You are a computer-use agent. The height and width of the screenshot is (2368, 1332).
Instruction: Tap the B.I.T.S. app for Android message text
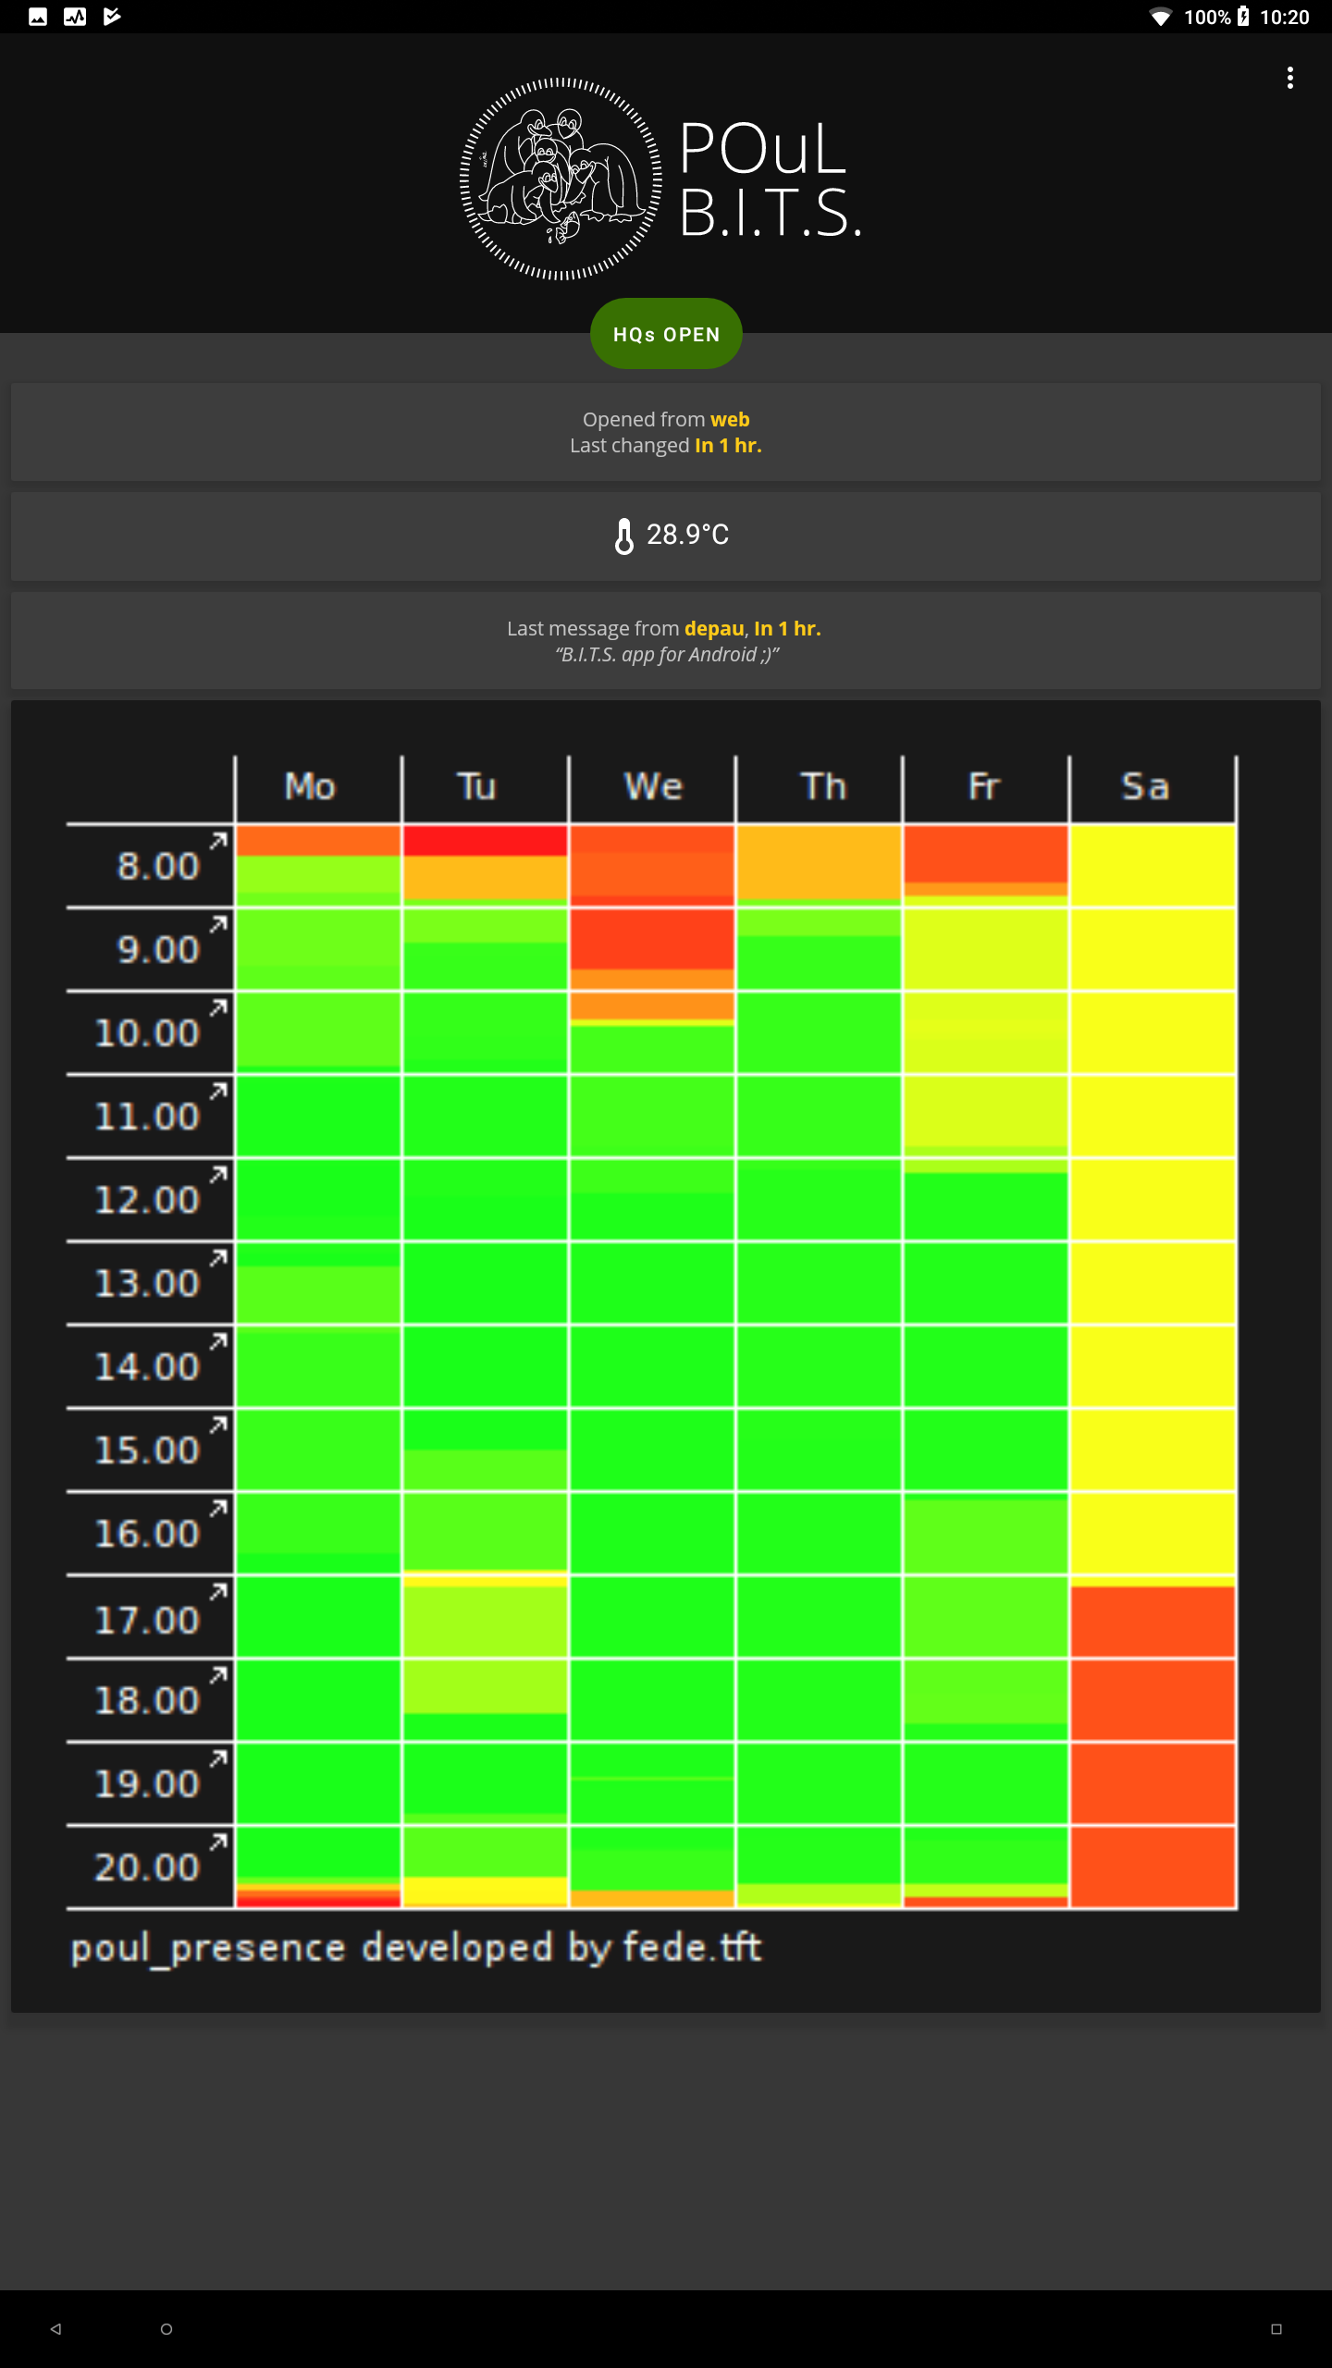coord(666,655)
